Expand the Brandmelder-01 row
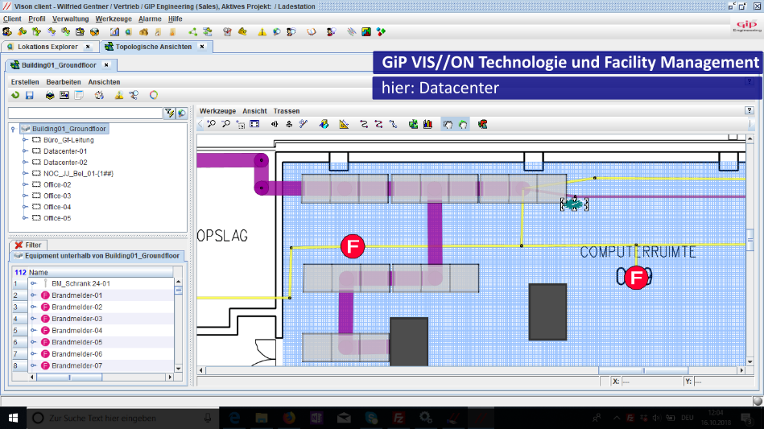Screen dimensions: 764x429 click(x=33, y=295)
